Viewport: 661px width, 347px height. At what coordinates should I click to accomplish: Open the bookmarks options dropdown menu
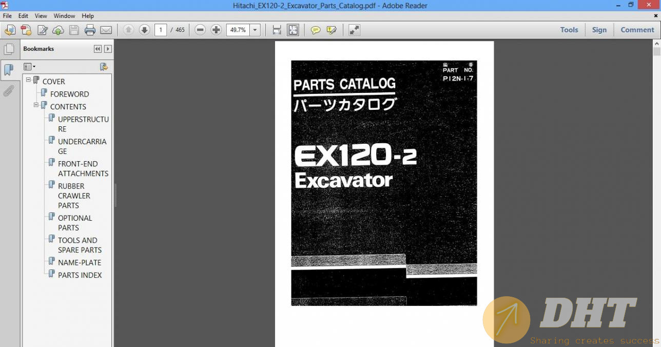coord(29,67)
